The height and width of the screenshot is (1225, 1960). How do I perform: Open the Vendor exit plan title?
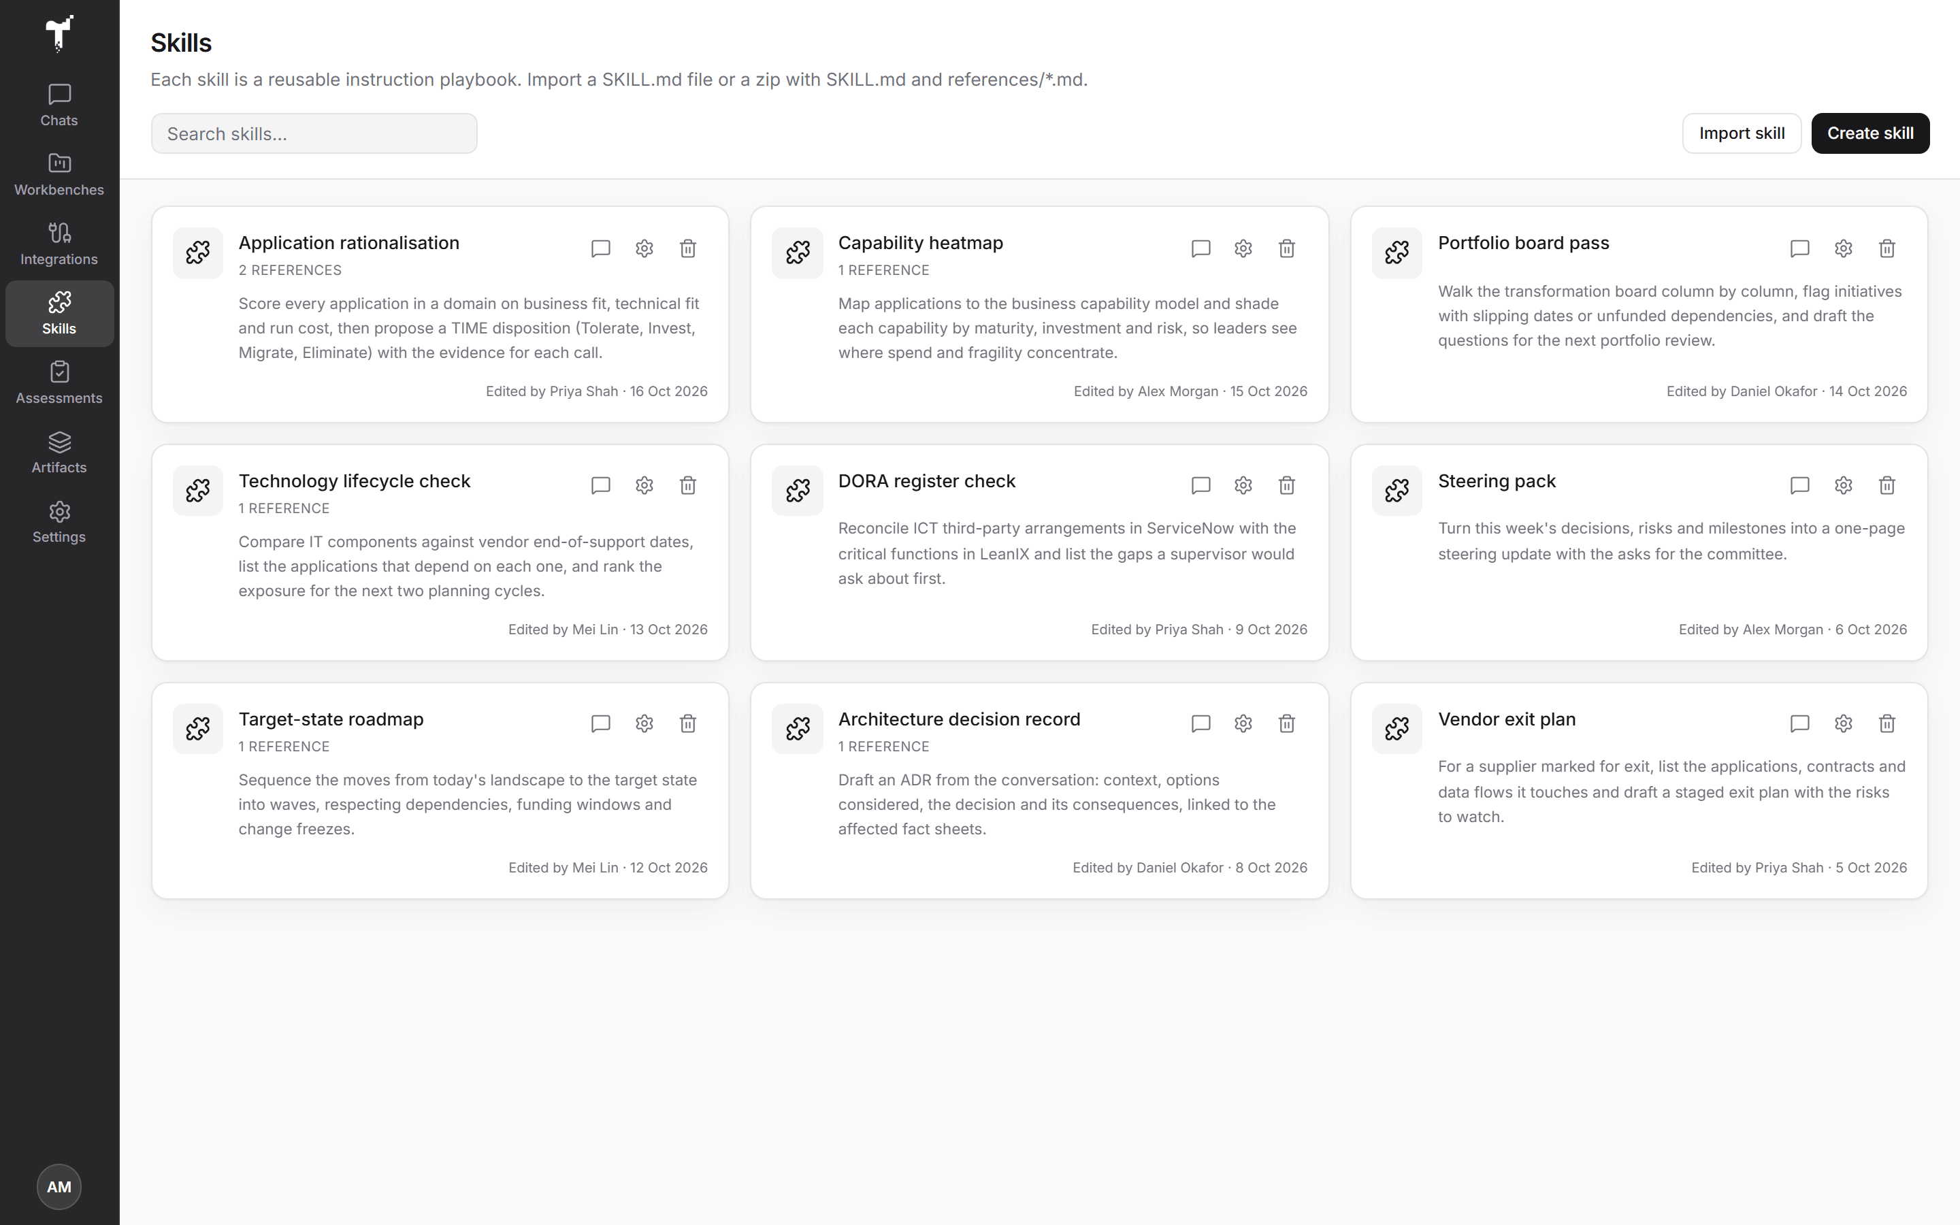coord(1507,719)
